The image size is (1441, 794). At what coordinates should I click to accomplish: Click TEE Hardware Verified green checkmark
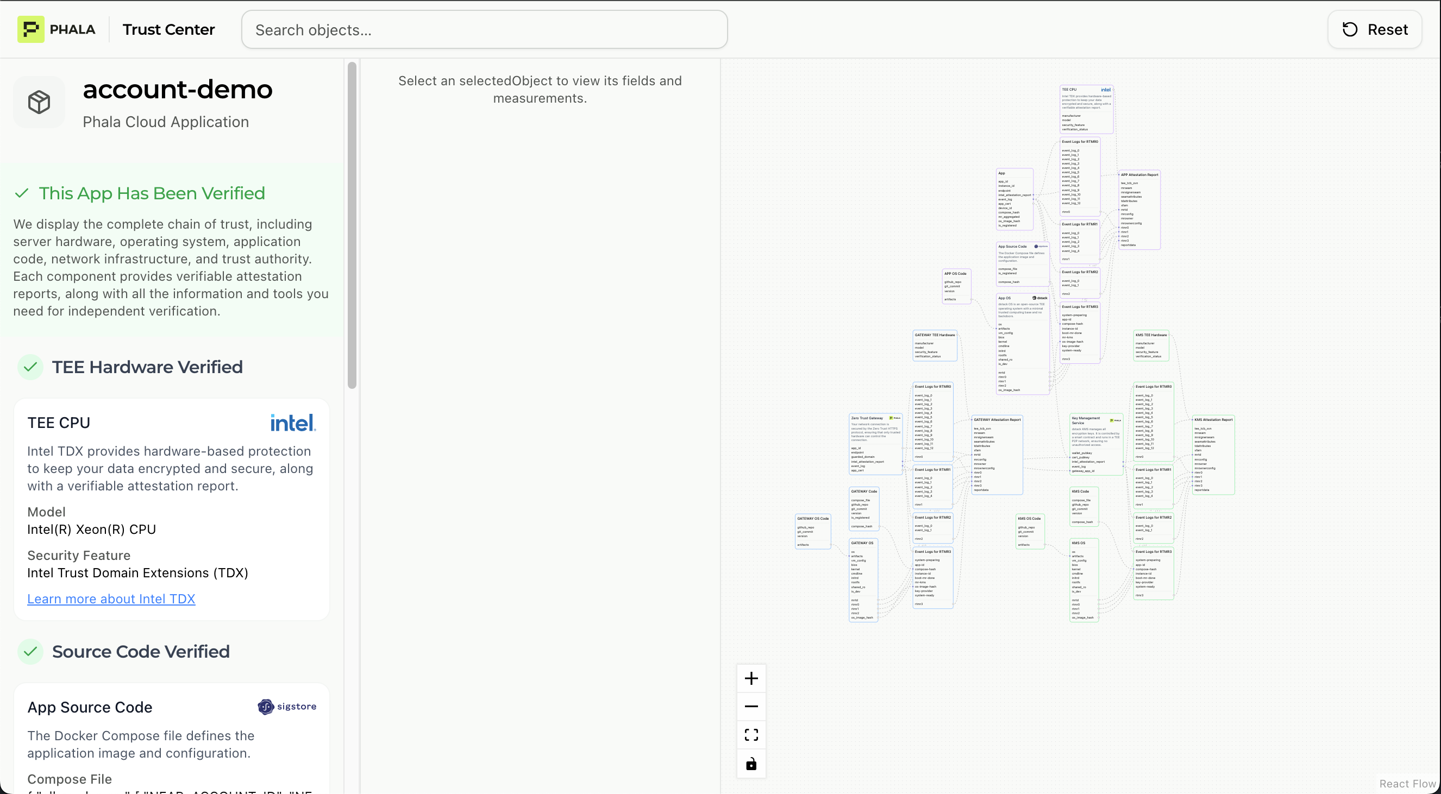coord(30,367)
